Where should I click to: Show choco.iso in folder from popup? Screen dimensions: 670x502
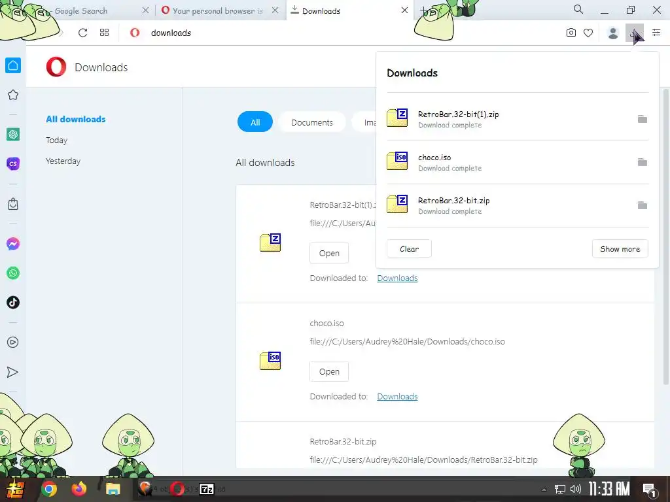tap(643, 162)
